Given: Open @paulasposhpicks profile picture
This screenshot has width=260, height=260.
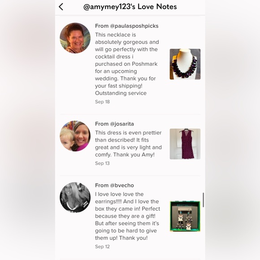Looking at the screenshot, I should pyautogui.click(x=75, y=38).
